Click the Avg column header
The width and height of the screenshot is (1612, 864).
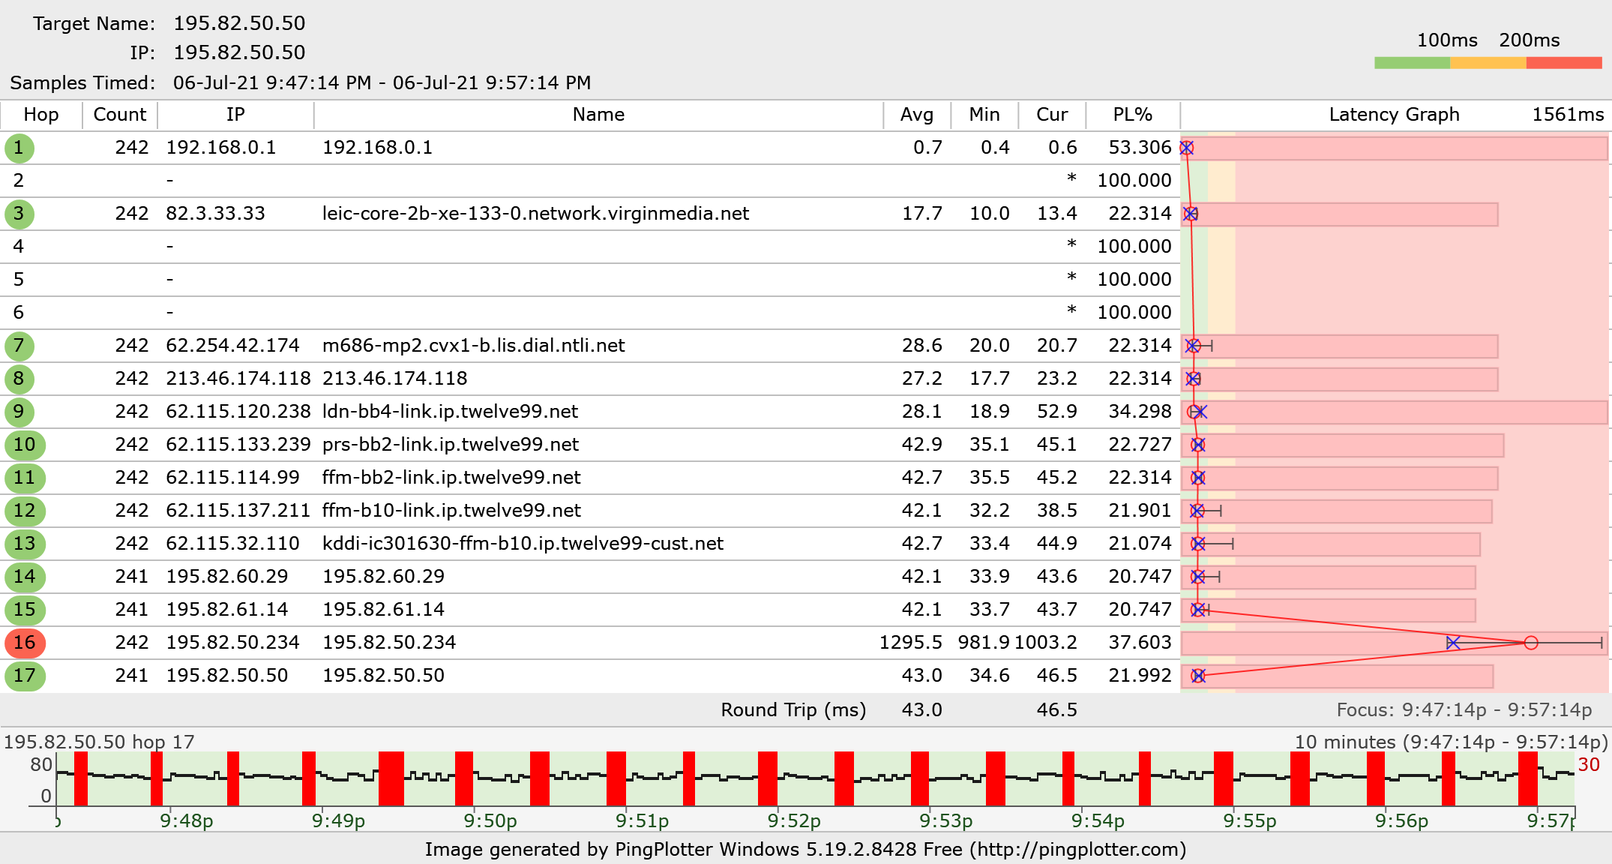(x=917, y=115)
